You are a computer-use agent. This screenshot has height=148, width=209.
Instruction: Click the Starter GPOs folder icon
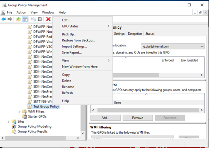(24, 117)
